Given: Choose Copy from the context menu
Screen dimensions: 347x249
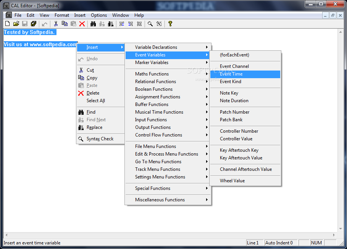Looking at the screenshot, I should [x=101, y=78].
